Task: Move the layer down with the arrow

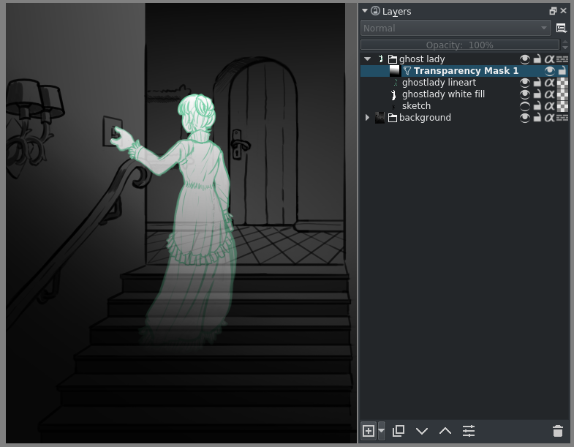Action: tap(422, 431)
